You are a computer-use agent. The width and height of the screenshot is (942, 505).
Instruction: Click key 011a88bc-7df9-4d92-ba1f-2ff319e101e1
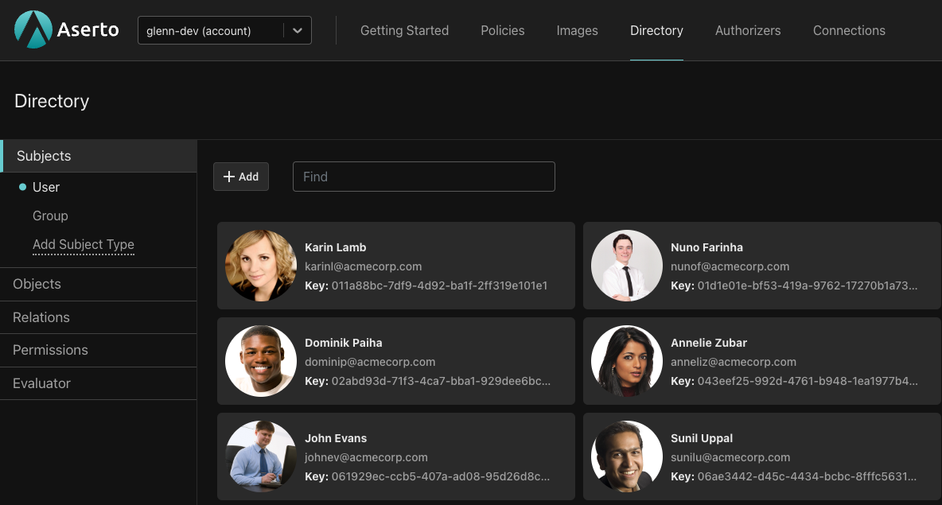(440, 286)
